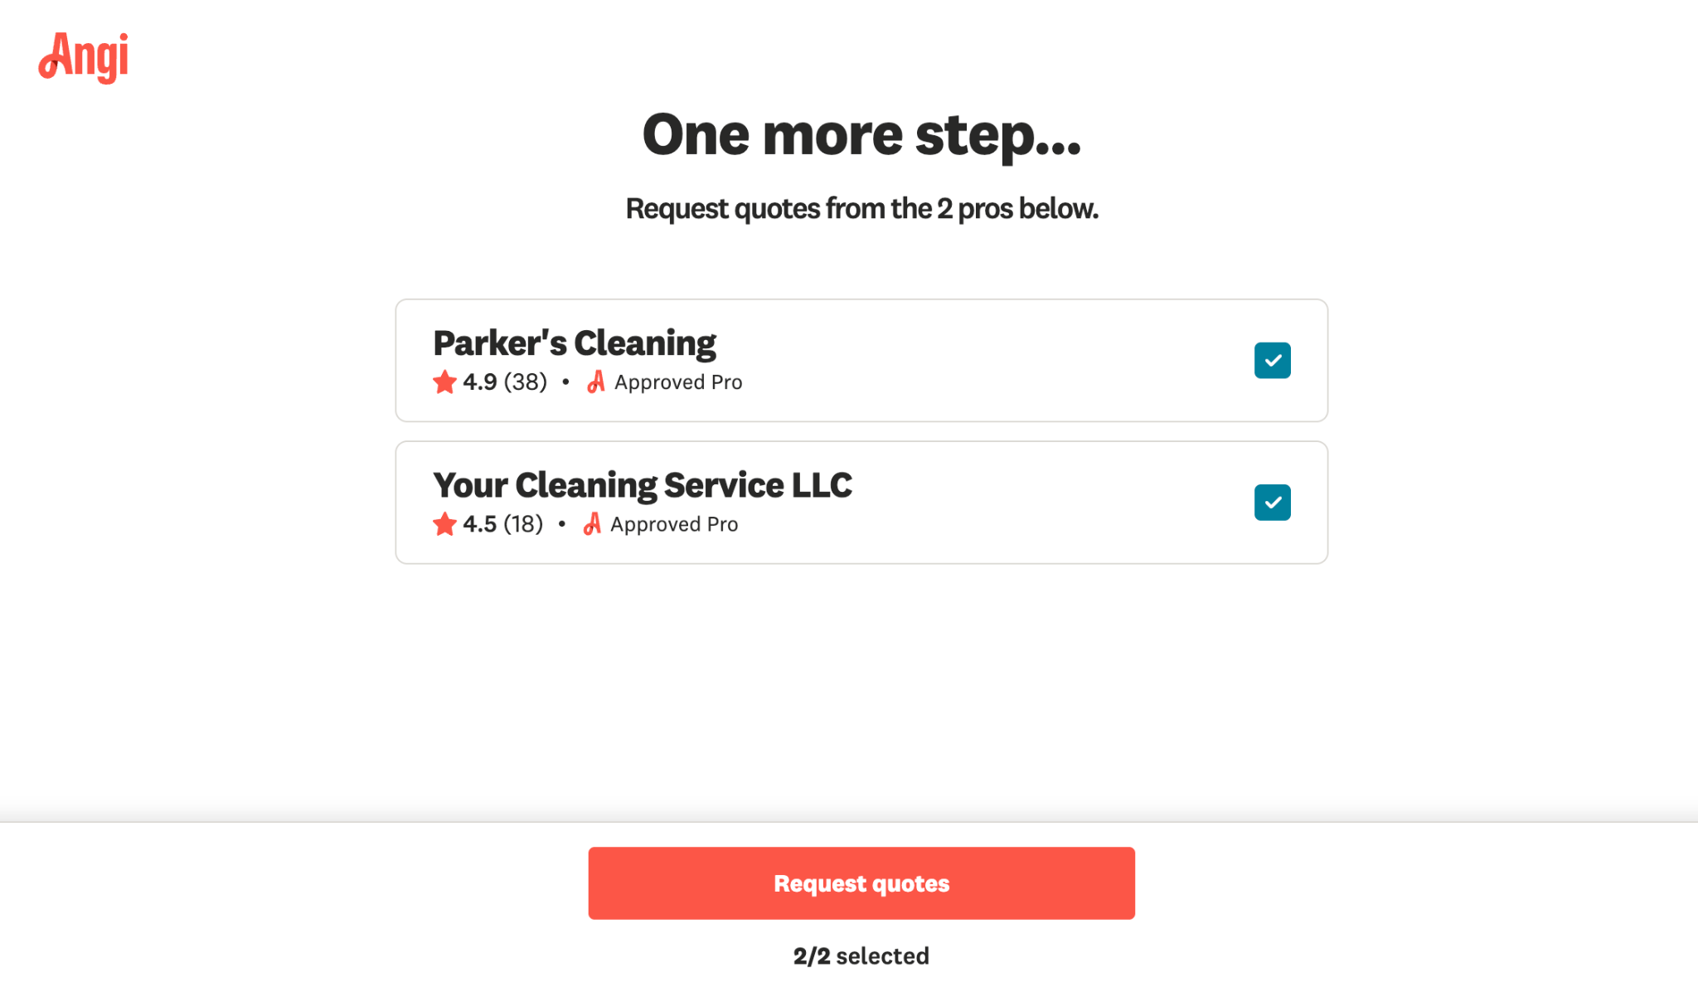Click the 2/2 selected counter text
Viewport: 1698px width, 982px height.
pos(861,956)
